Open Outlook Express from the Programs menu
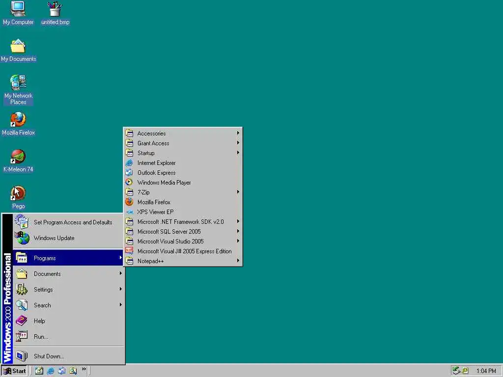 pos(183,173)
